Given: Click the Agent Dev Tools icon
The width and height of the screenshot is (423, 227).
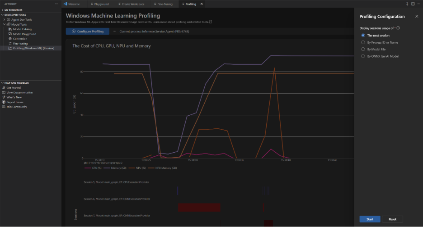Looking at the screenshot, I should click(x=9, y=20).
